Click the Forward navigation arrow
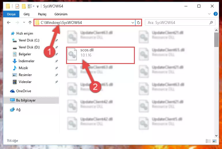Screen dimensions: 222x149 pyautogui.click(x=17, y=22)
